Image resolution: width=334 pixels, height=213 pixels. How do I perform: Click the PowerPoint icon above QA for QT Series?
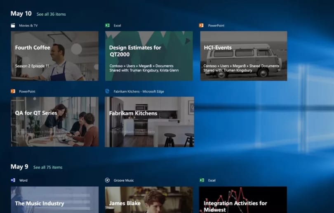(x=13, y=91)
